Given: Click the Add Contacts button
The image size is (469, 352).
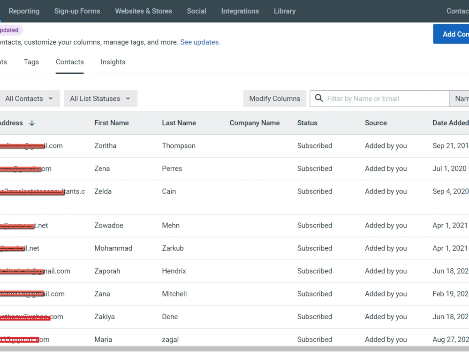Looking at the screenshot, I should [x=451, y=34].
